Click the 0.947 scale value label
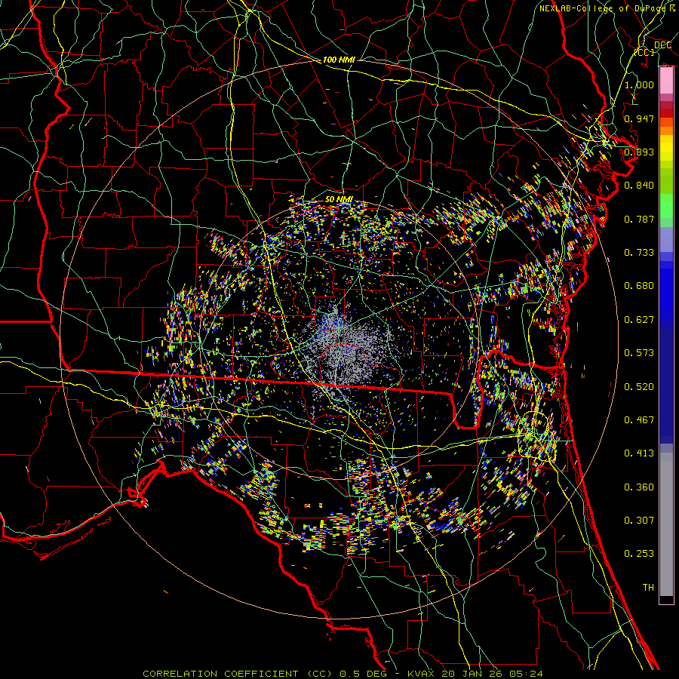This screenshot has width=679, height=679. click(639, 119)
